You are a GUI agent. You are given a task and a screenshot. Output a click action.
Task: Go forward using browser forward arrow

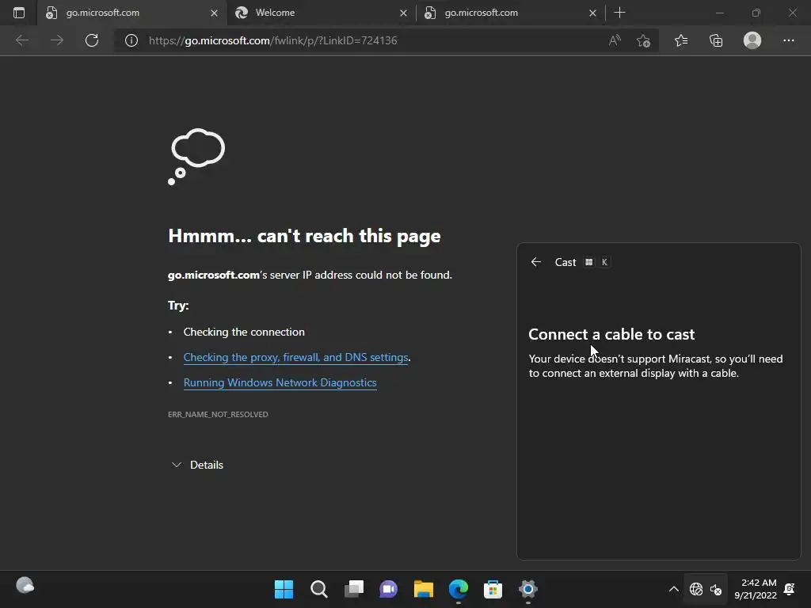click(57, 40)
